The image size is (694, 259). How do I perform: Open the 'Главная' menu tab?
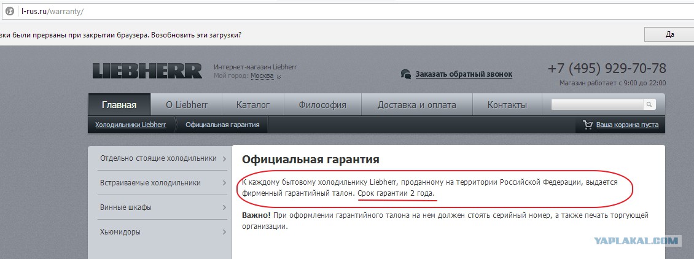119,105
